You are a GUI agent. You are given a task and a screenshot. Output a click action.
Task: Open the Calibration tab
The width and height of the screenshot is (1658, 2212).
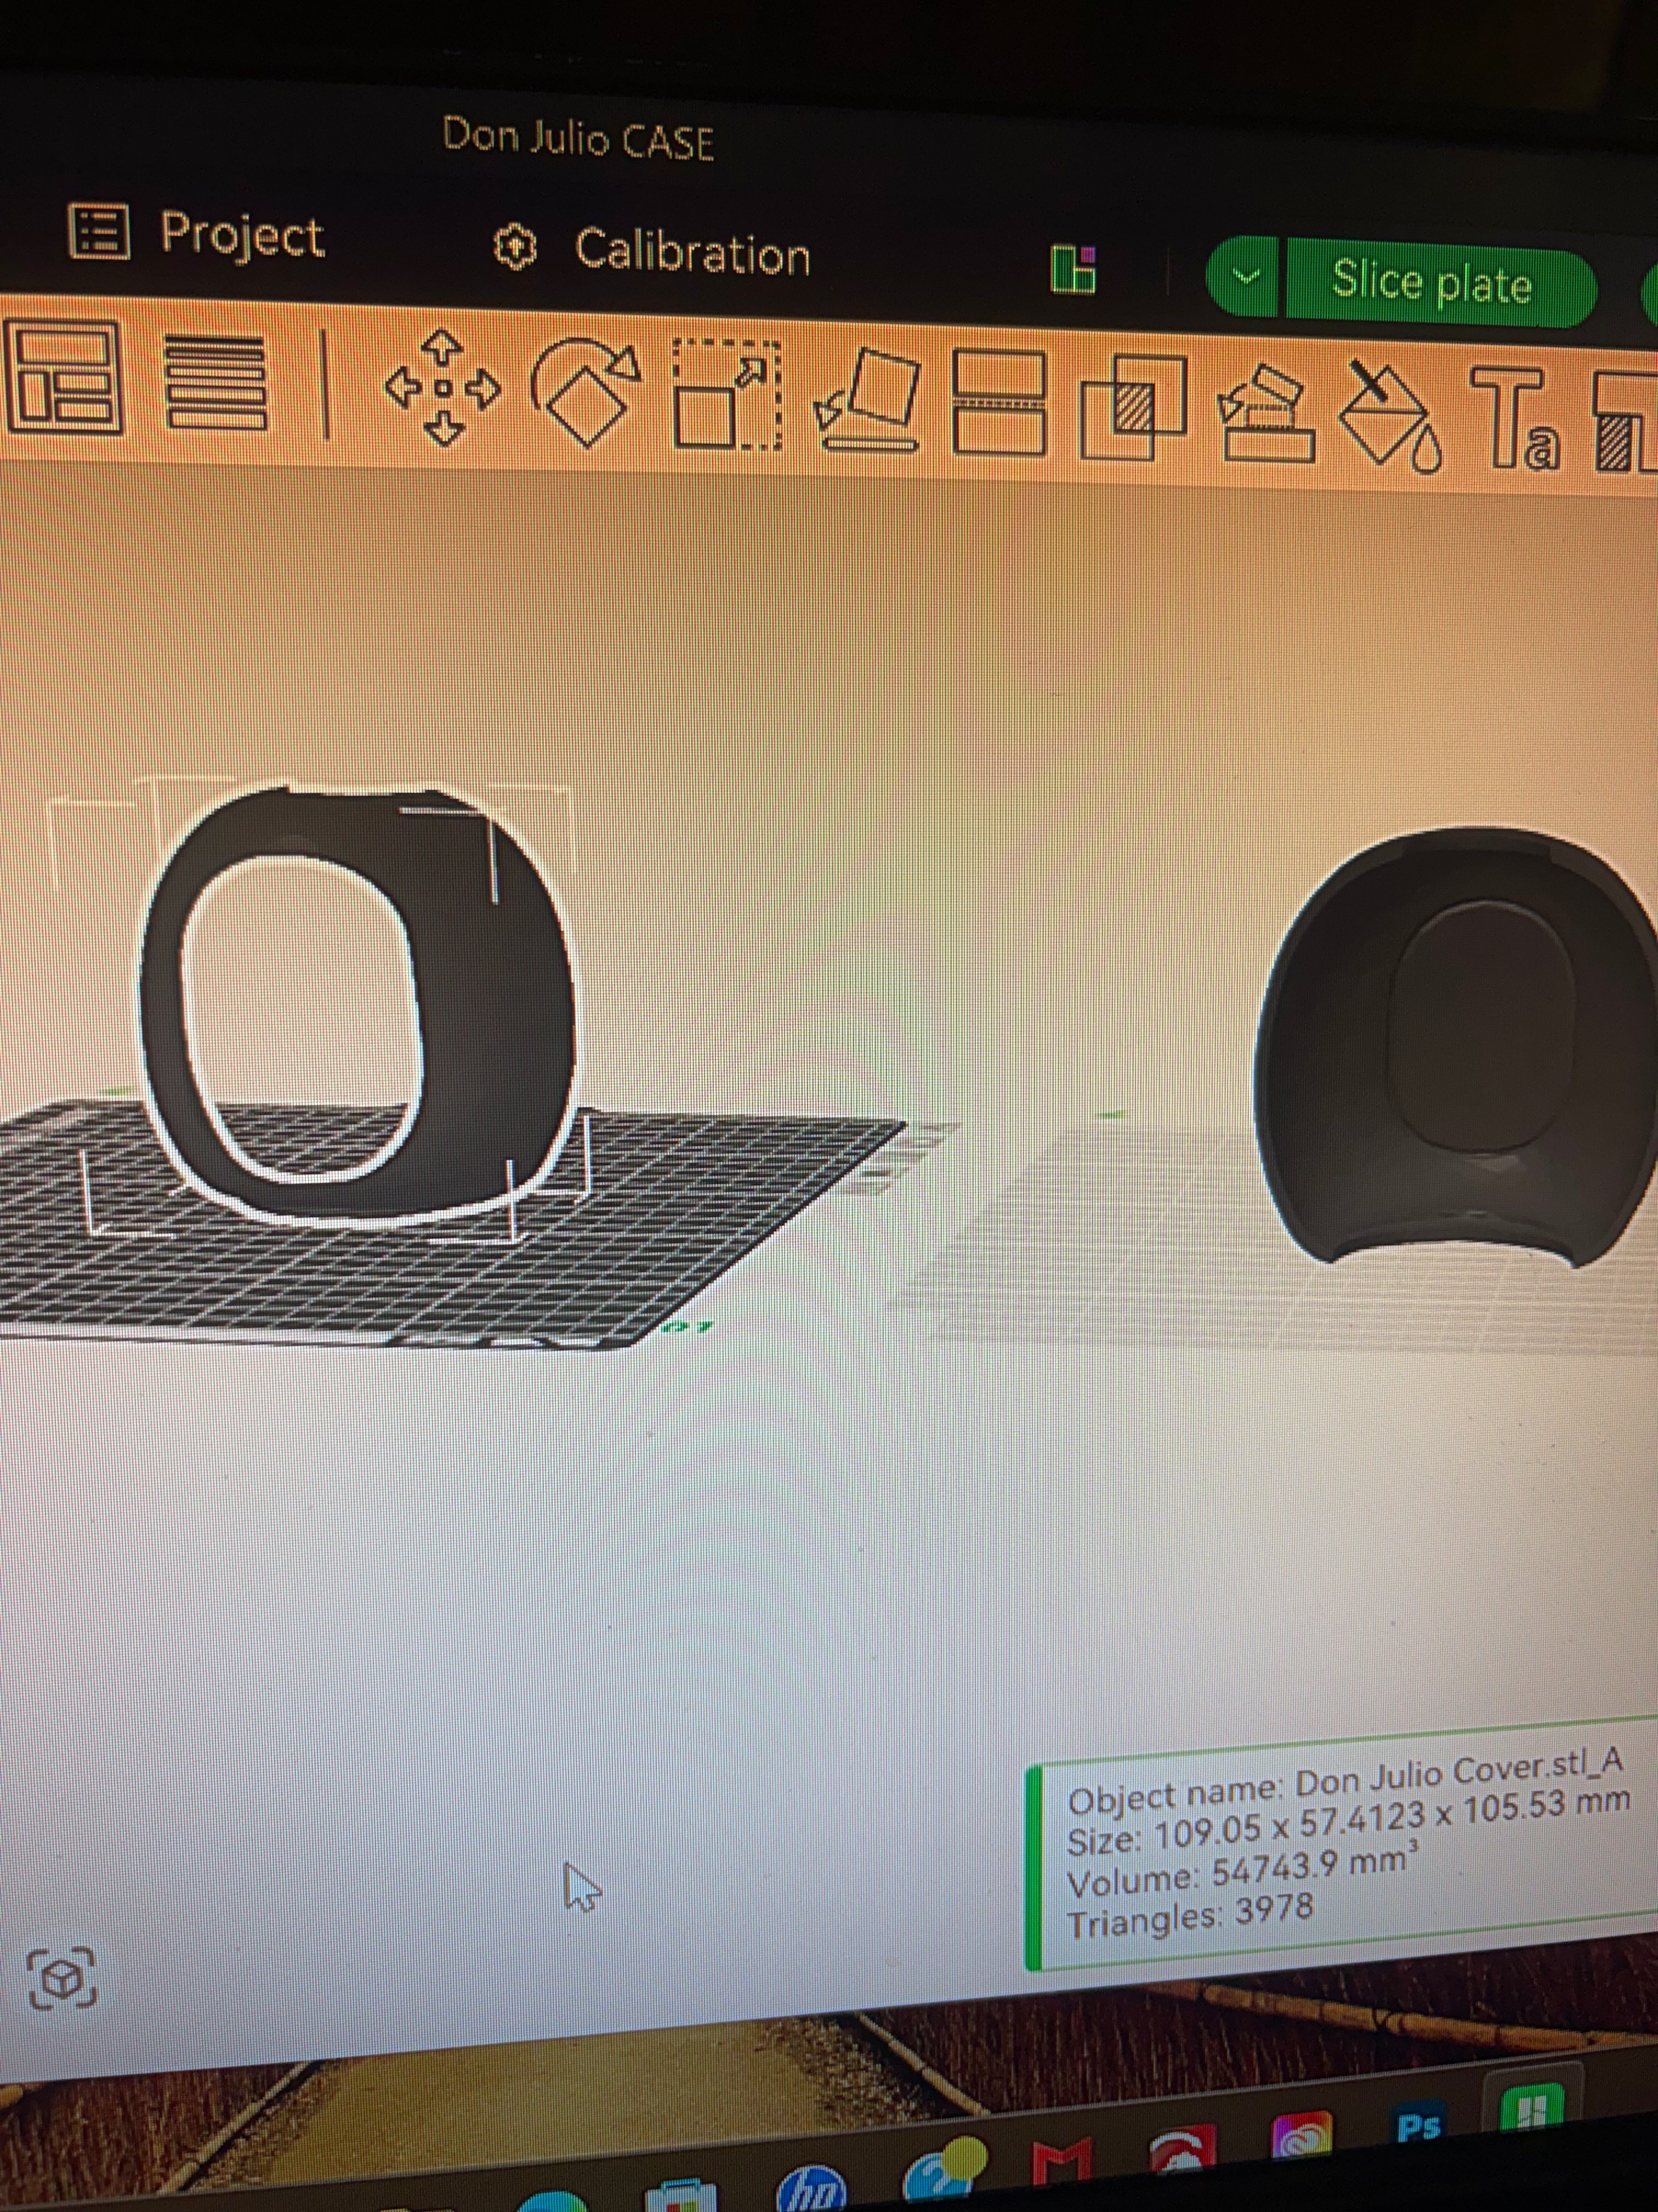click(652, 249)
